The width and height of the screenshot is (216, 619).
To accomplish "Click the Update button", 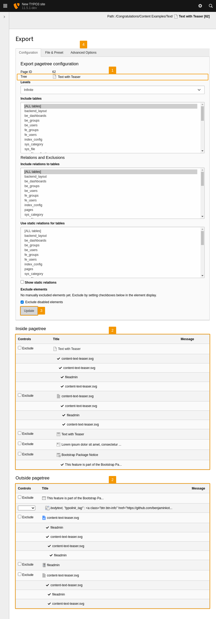I will coord(29,311).
